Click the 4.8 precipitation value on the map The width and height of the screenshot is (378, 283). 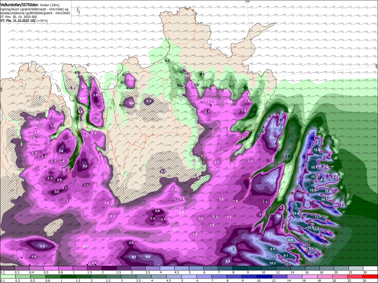click(x=273, y=180)
